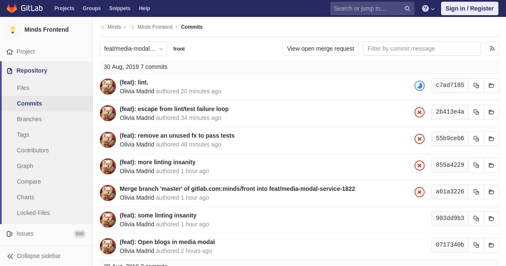
Task: Open 'more linting insanity' commit
Action: 158,162
